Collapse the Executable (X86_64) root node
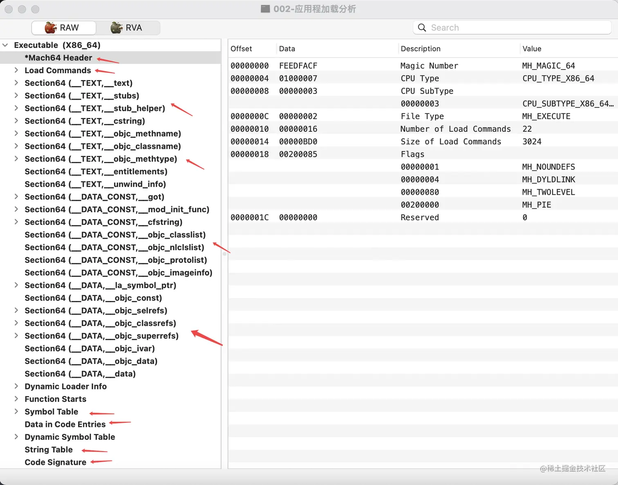This screenshot has width=618, height=485. point(5,45)
